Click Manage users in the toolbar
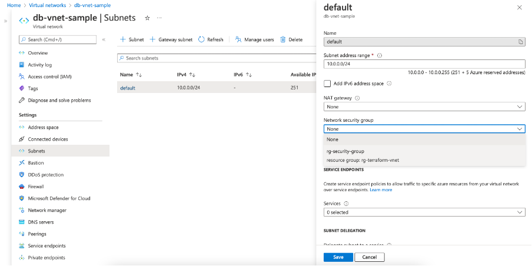The image size is (532, 266). pos(254,39)
